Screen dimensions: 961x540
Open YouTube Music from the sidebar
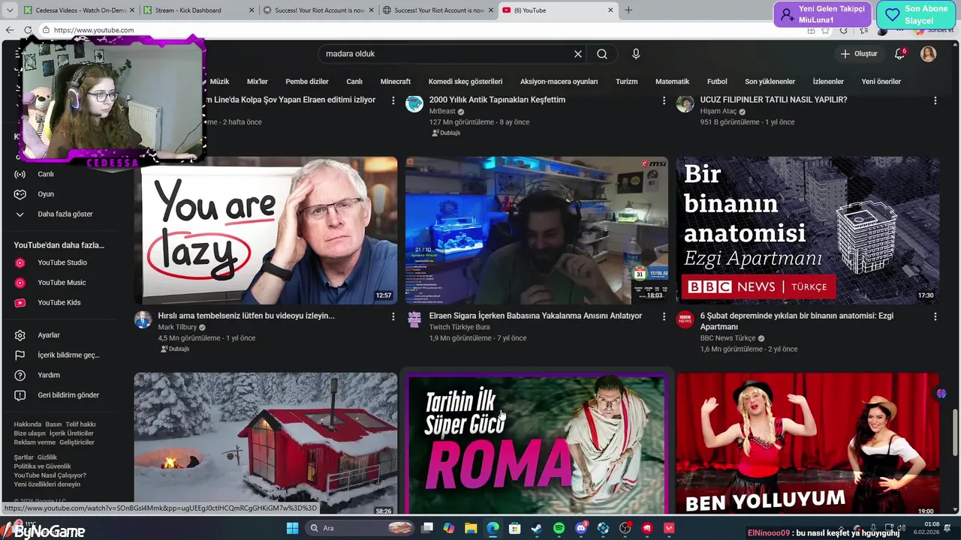coord(60,283)
